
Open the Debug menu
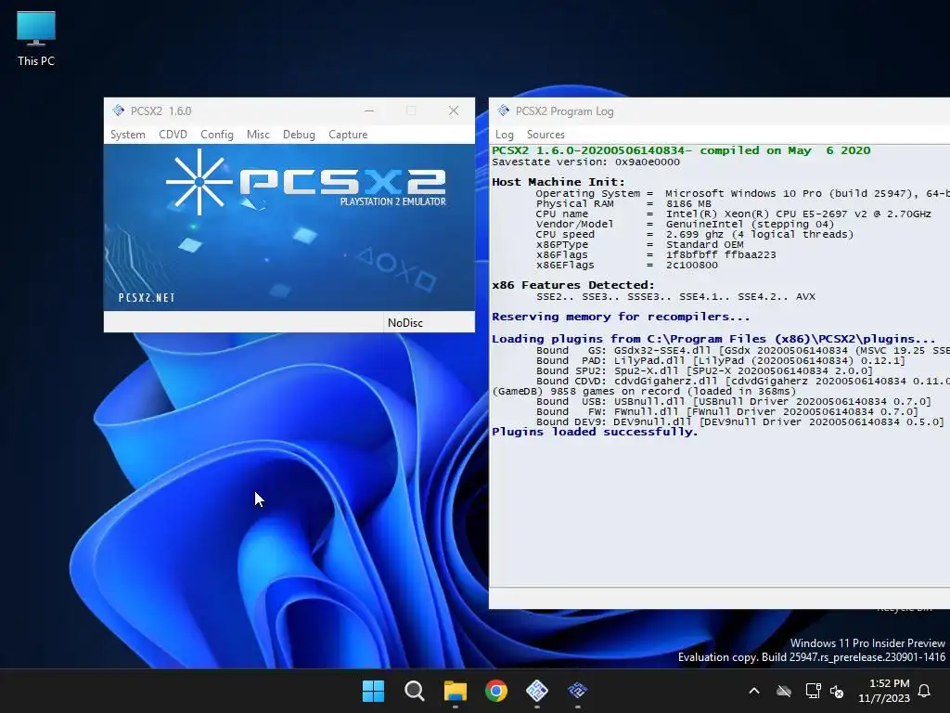pyautogui.click(x=299, y=135)
